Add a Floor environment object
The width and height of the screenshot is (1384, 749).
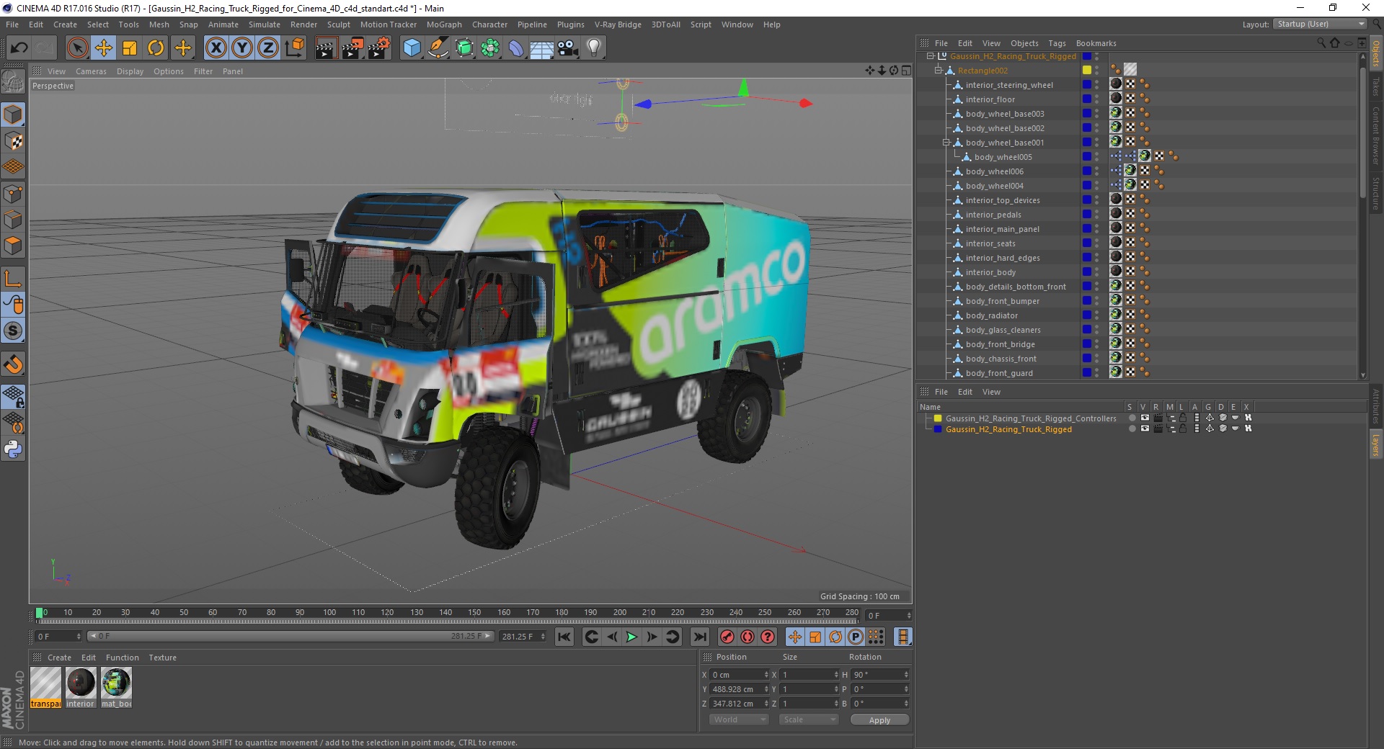tap(541, 48)
